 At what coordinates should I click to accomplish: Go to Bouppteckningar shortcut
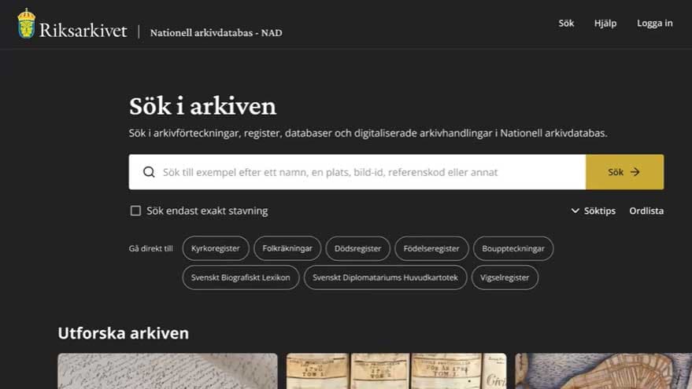click(513, 248)
